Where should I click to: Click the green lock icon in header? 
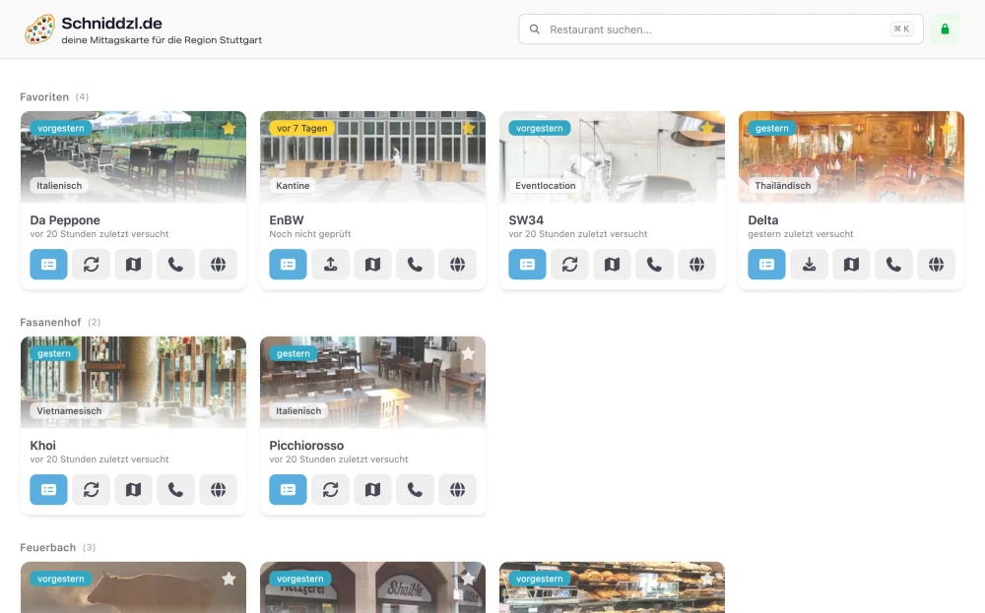[945, 30]
